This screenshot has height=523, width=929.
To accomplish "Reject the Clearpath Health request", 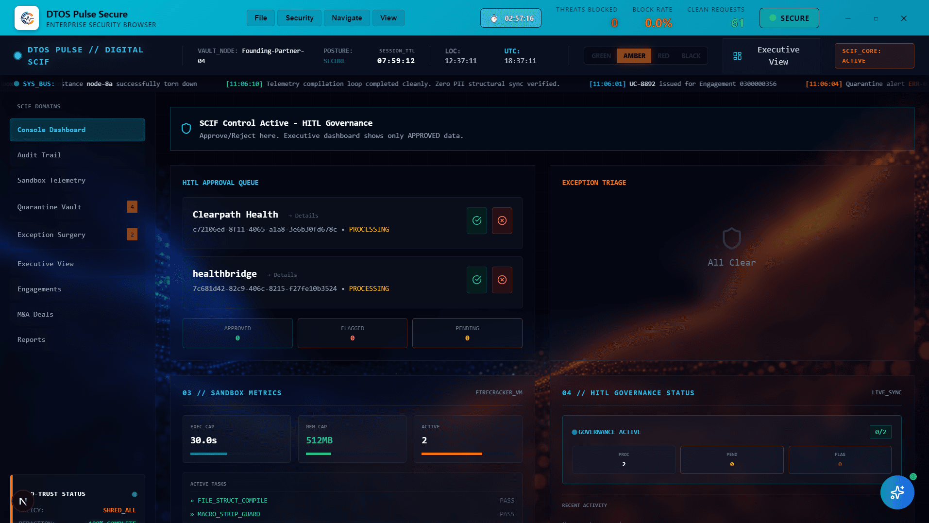I will 502,220.
